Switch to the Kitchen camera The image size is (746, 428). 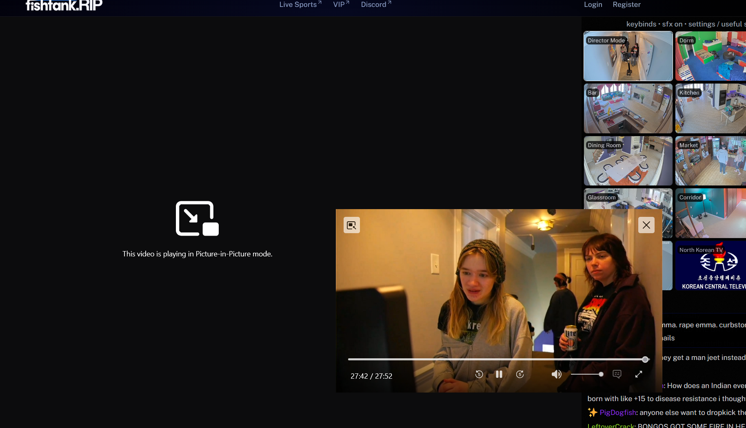tap(710, 108)
